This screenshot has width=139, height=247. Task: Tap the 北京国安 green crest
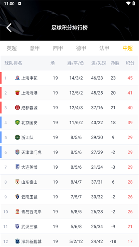coord(17,122)
